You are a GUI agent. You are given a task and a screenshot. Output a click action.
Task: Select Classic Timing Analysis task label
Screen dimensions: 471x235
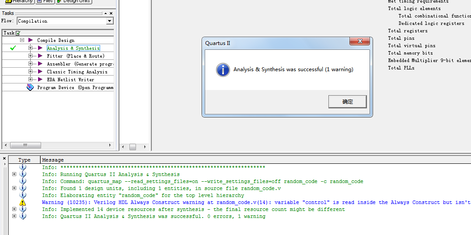[77, 72]
